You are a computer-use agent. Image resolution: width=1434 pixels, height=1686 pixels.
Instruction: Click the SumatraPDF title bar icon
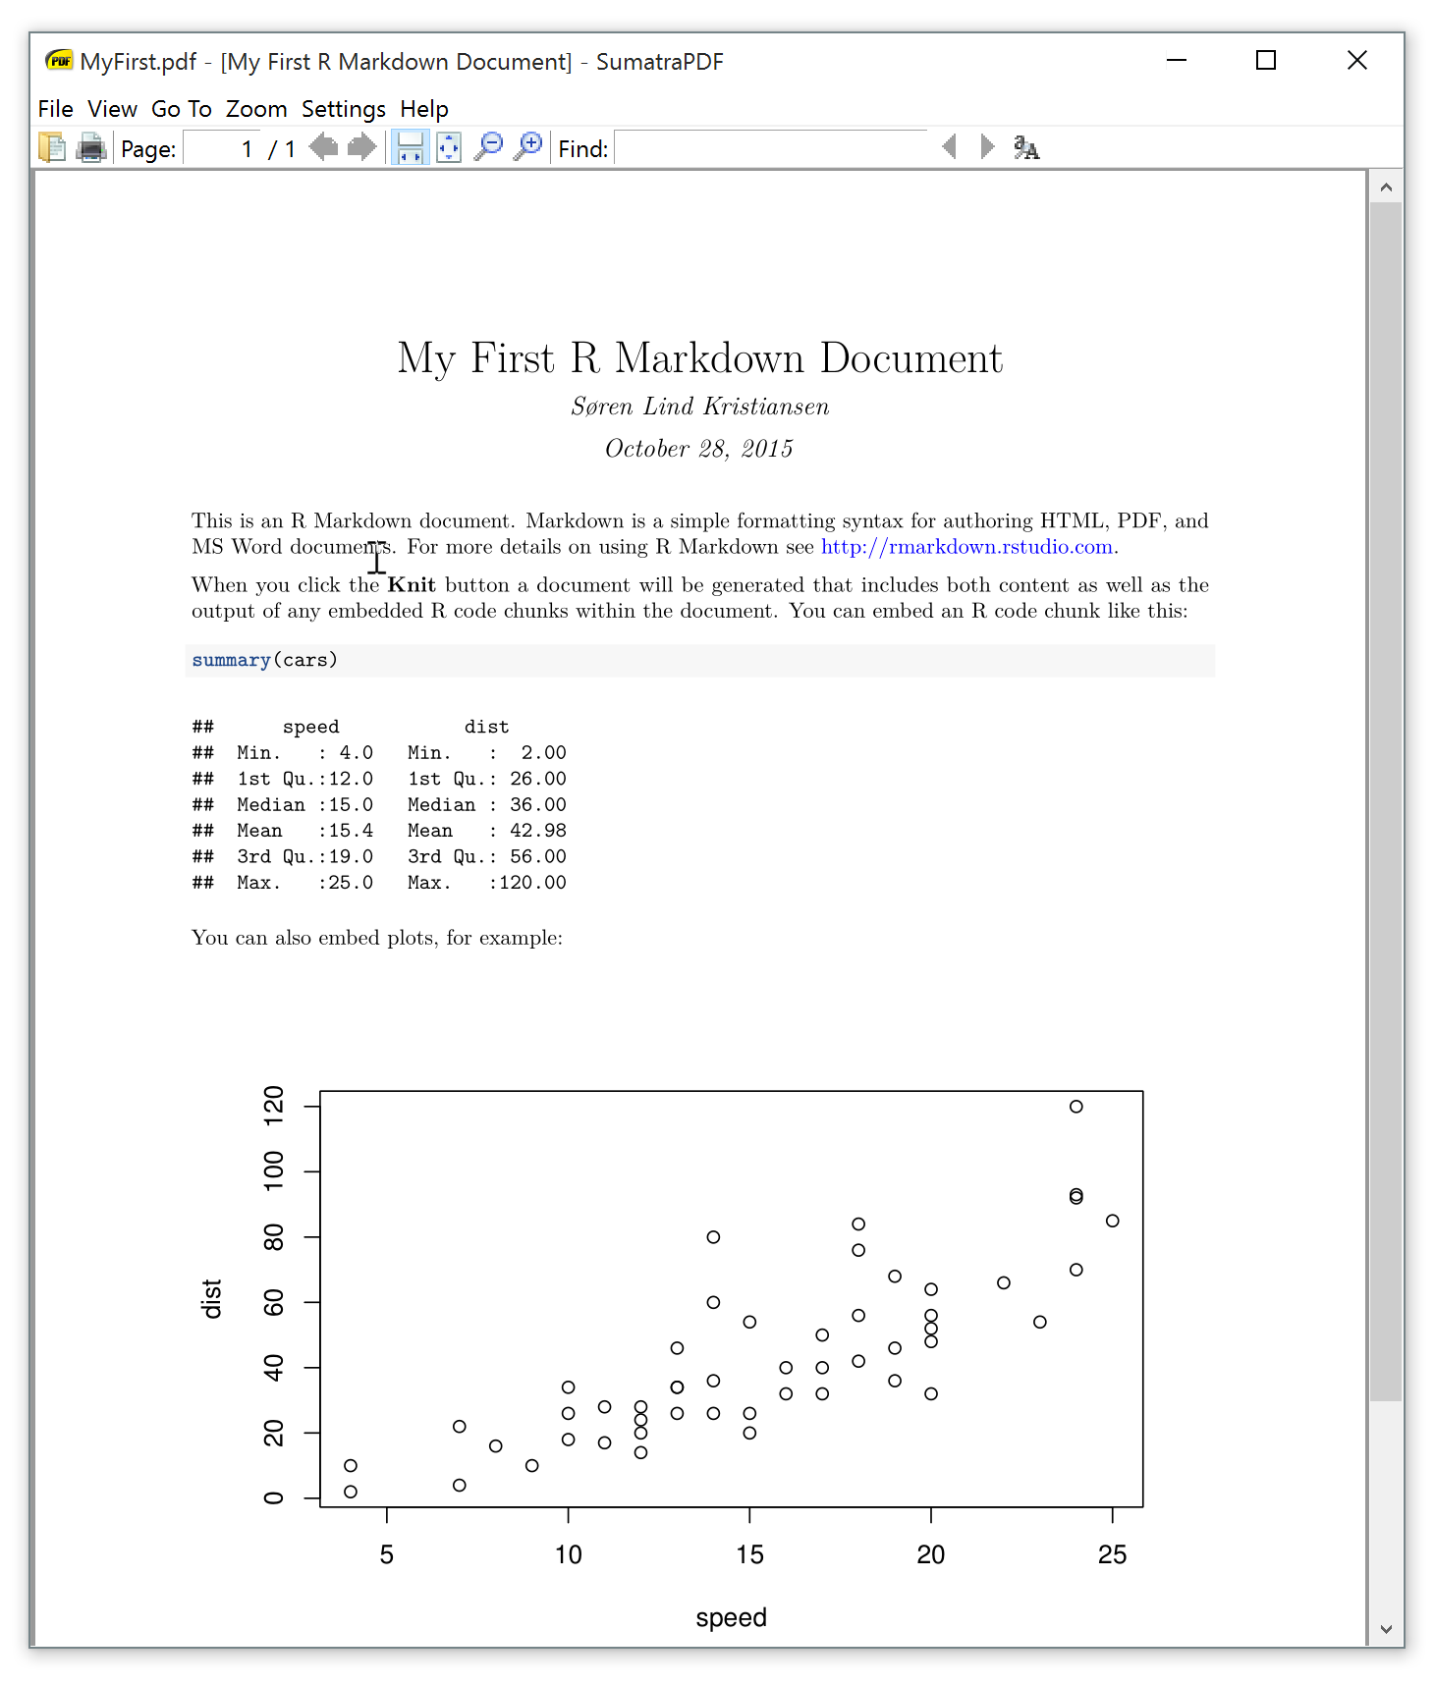pyautogui.click(x=60, y=61)
